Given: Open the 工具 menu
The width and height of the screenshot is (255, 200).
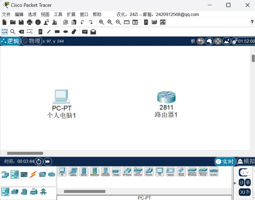Looking at the screenshot, I should [58, 15].
